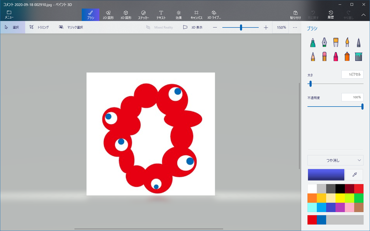Enable the 選択 selection tool
370x231 pixels.
pos(12,27)
